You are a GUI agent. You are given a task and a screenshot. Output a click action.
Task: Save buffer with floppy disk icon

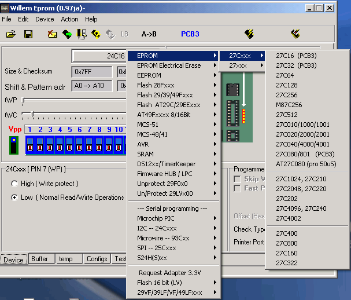[x=28, y=34]
